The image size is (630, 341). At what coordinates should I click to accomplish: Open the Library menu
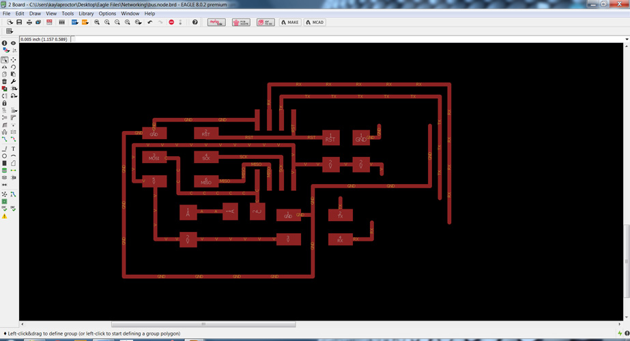click(86, 13)
